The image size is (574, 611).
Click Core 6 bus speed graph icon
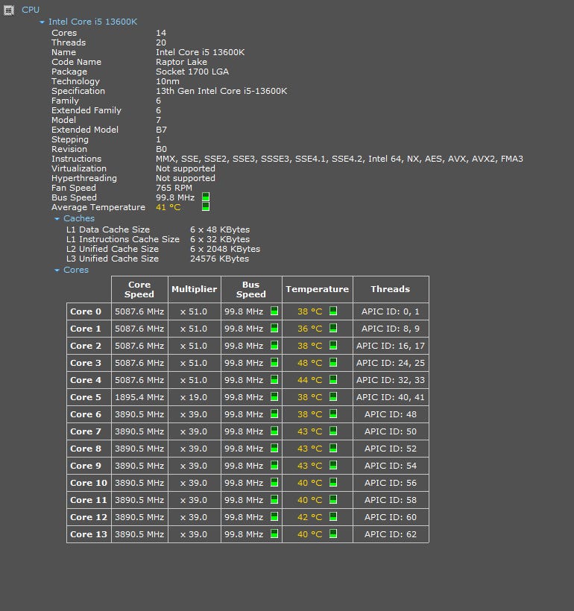(x=274, y=414)
